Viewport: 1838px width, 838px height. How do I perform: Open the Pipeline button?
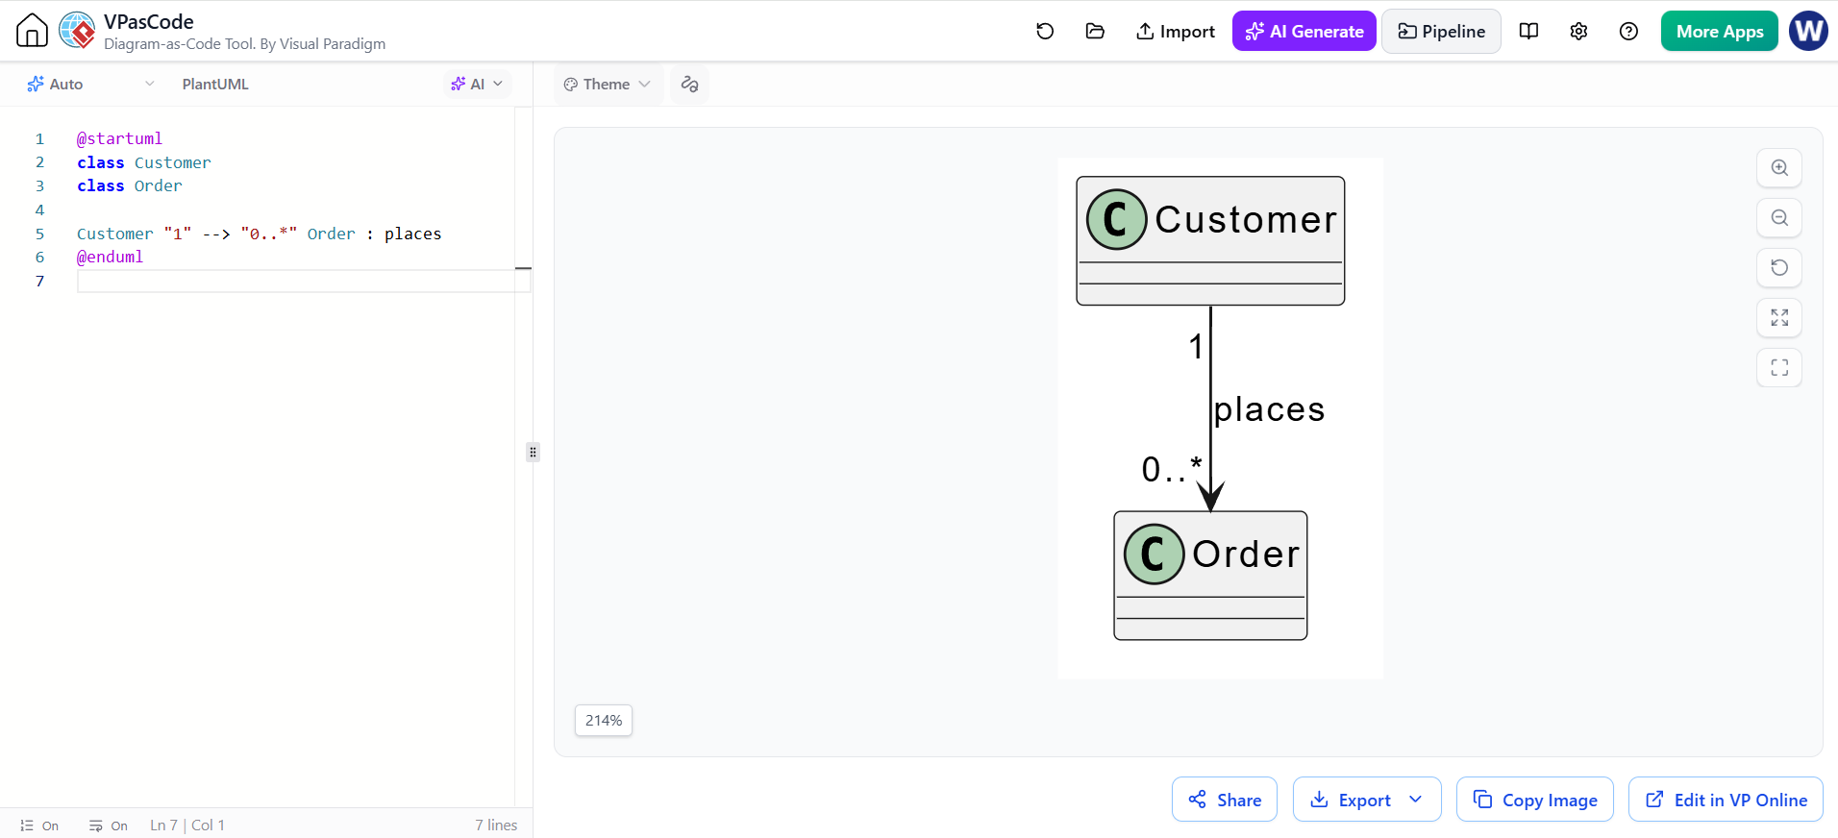click(x=1441, y=32)
